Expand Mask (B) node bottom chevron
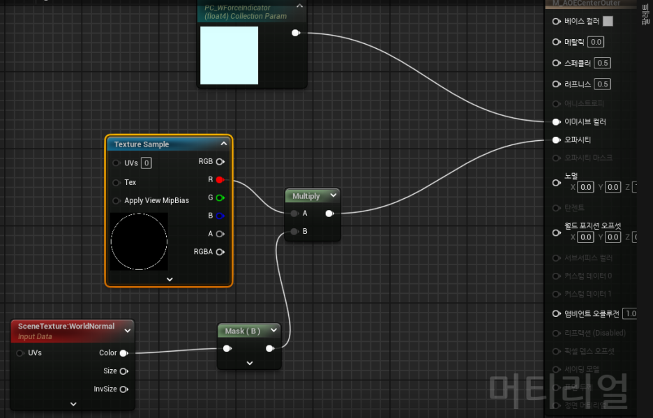The width and height of the screenshot is (653, 418). tap(250, 363)
